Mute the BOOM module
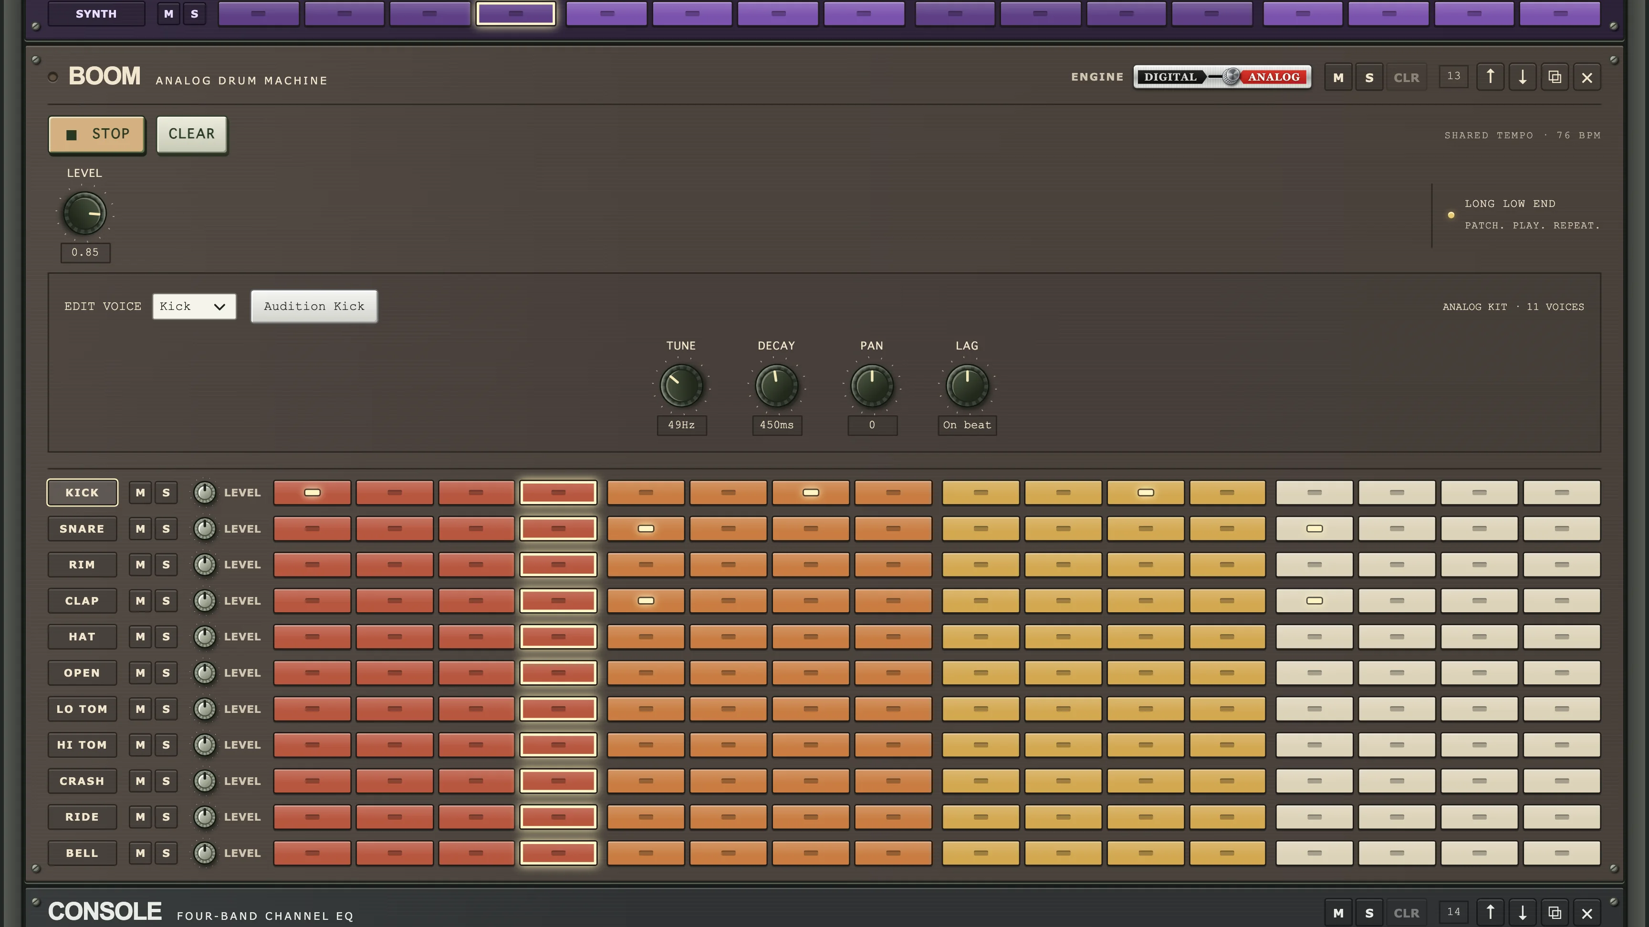Image resolution: width=1649 pixels, height=927 pixels. click(x=1338, y=77)
